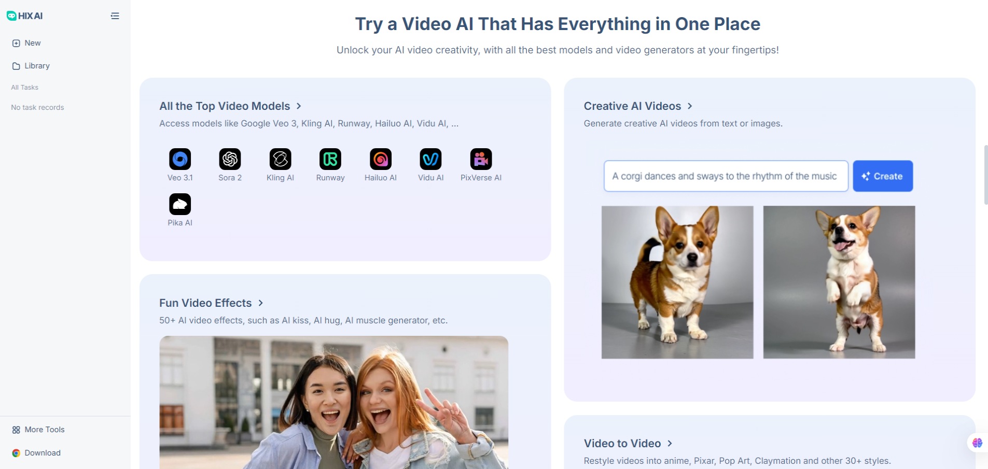Click the Kling AI label text
Image resolution: width=988 pixels, height=469 pixels.
point(280,178)
